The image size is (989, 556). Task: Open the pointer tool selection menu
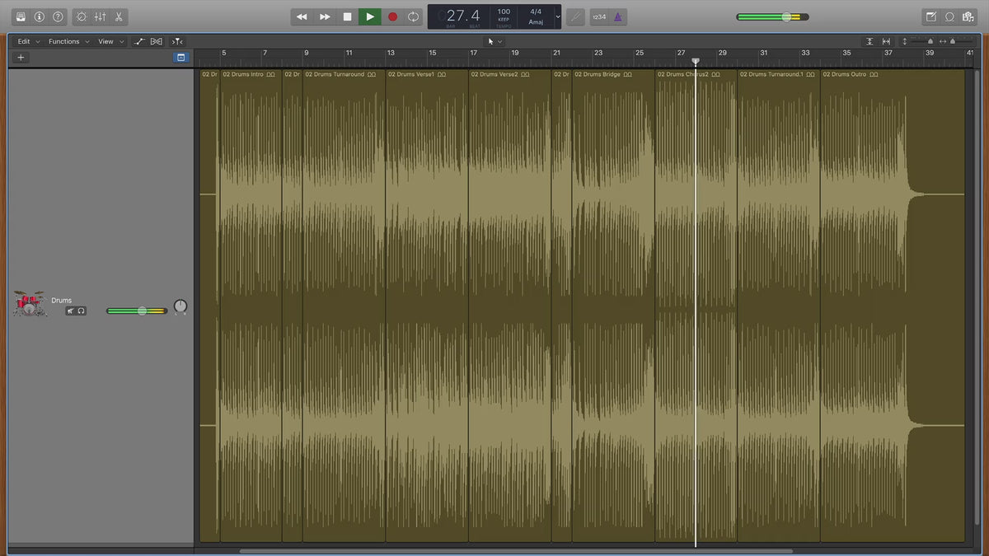click(494, 41)
